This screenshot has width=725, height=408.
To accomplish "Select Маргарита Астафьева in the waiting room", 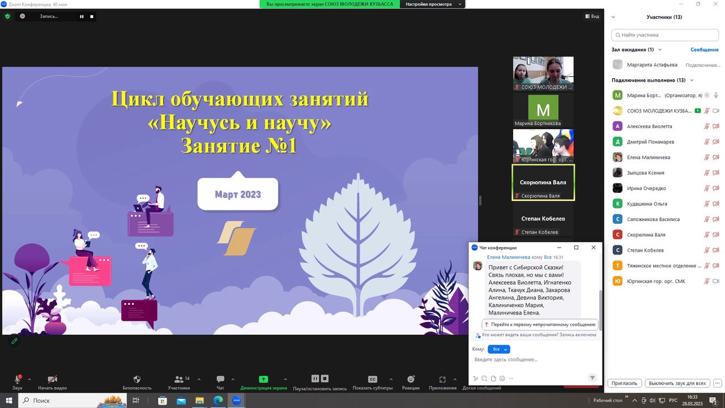I will (665, 65).
